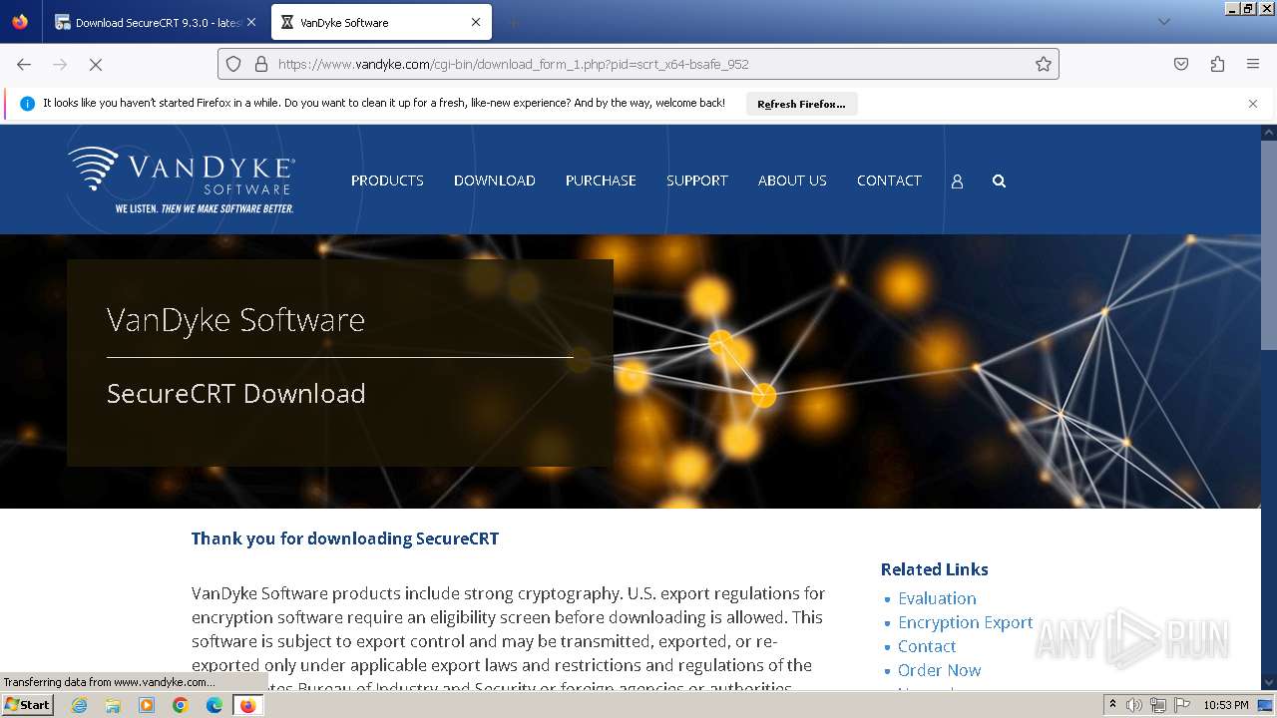Screen dimensions: 1277x718
Task: Open the Order Now link
Action: tap(939, 670)
